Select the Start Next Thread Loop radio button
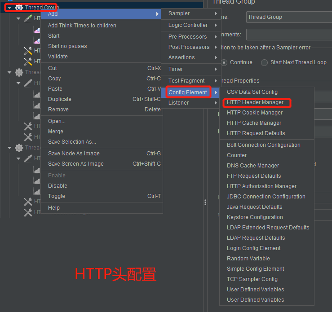 coord(265,62)
